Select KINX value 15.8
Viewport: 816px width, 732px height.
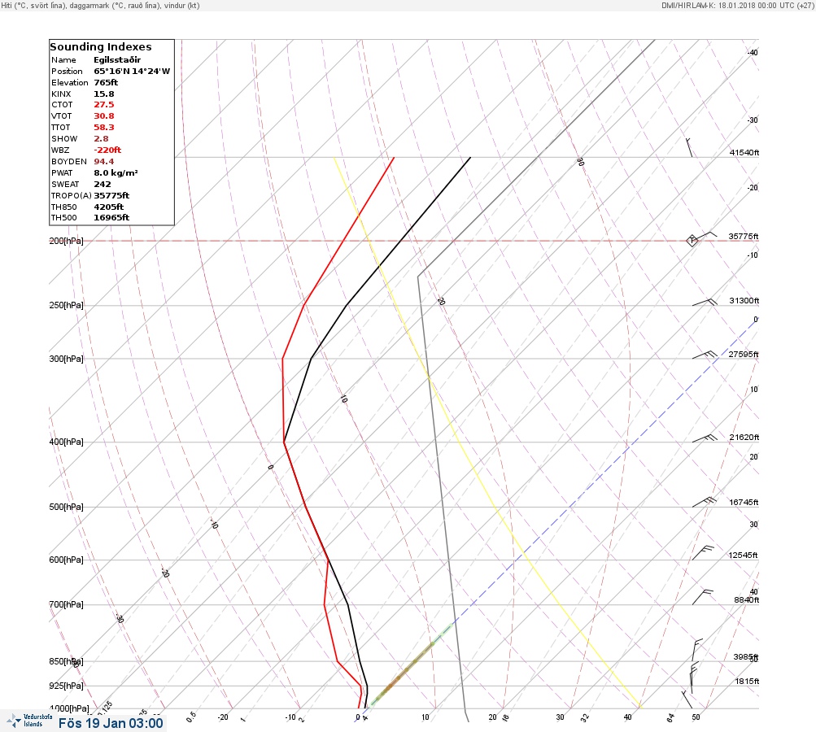tap(103, 94)
